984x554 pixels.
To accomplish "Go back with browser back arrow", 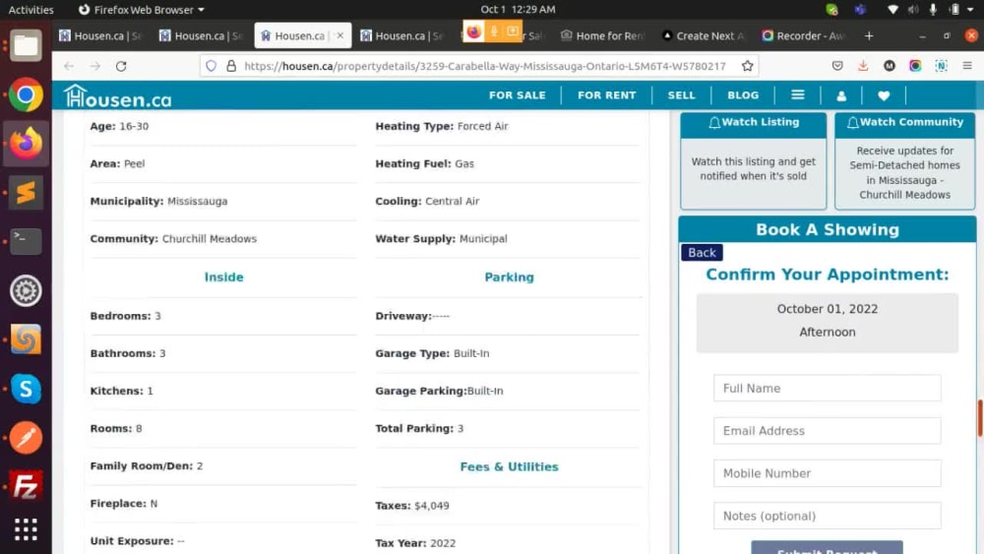I will pos(69,66).
